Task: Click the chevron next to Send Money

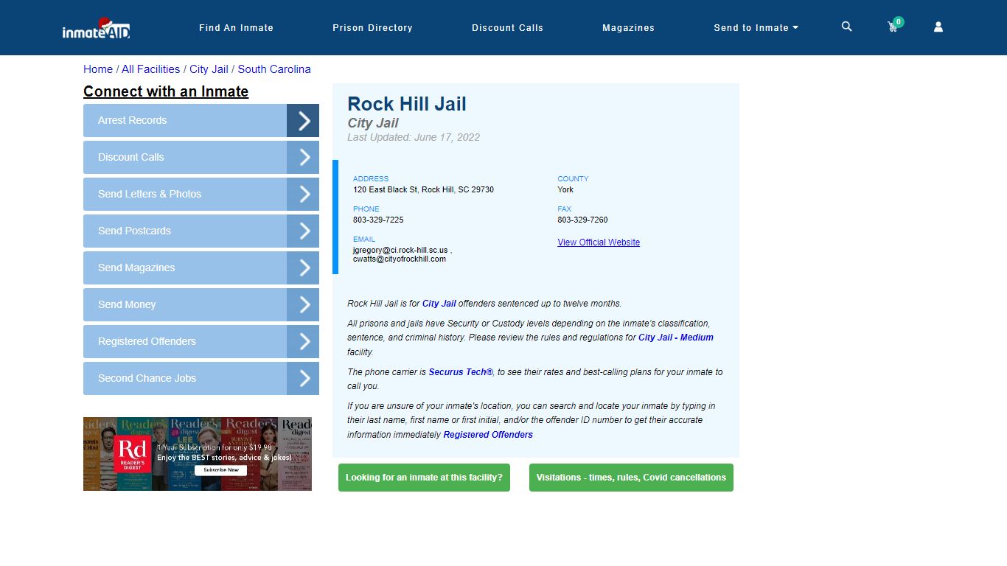Action: pyautogui.click(x=303, y=304)
